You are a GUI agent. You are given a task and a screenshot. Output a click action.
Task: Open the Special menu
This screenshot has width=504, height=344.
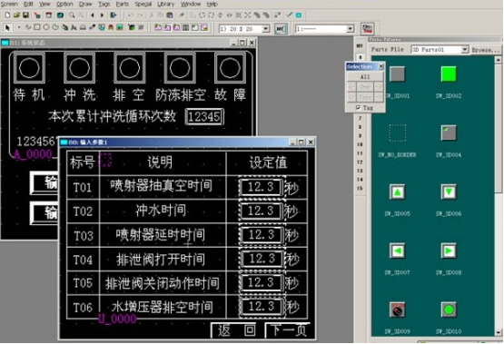tap(143, 4)
